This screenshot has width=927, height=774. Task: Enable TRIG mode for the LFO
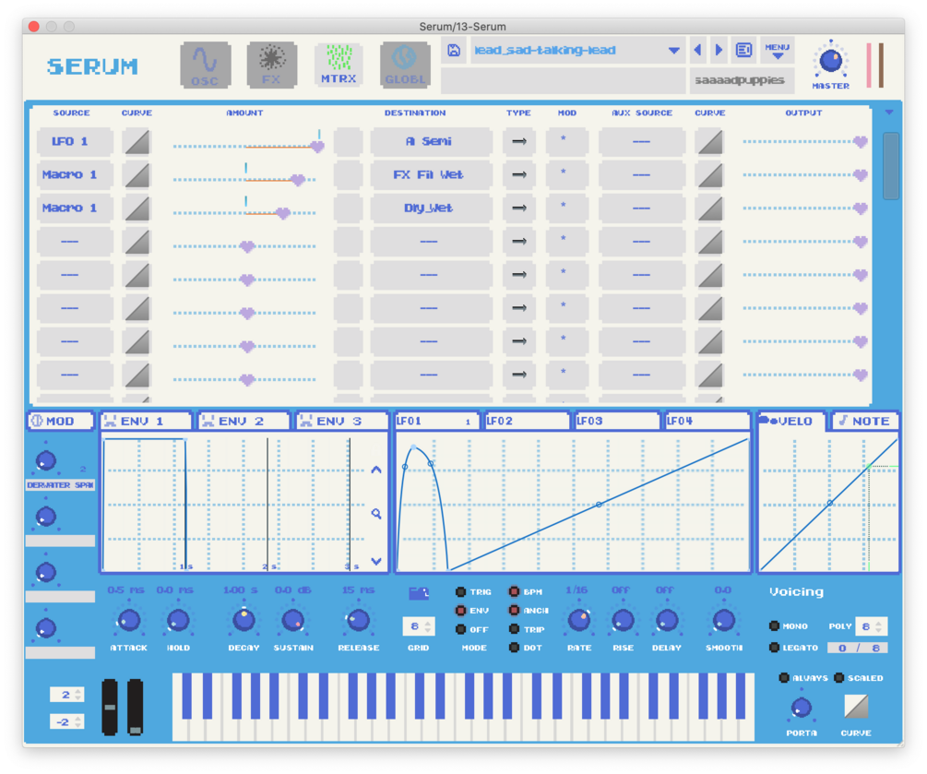click(x=460, y=592)
